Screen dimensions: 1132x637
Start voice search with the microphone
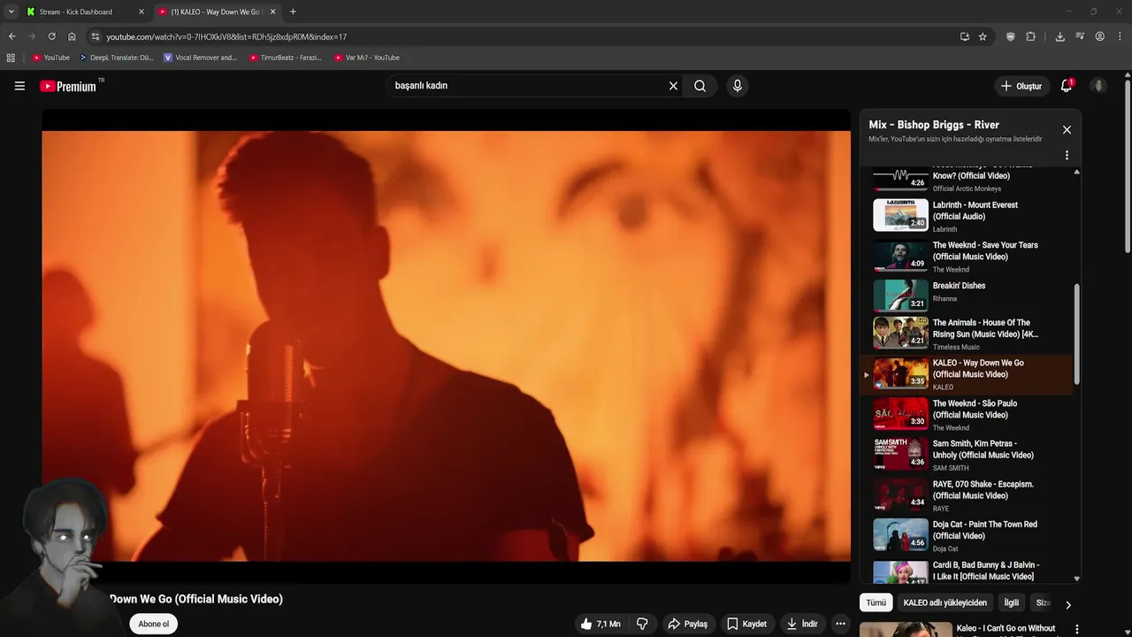tap(737, 86)
